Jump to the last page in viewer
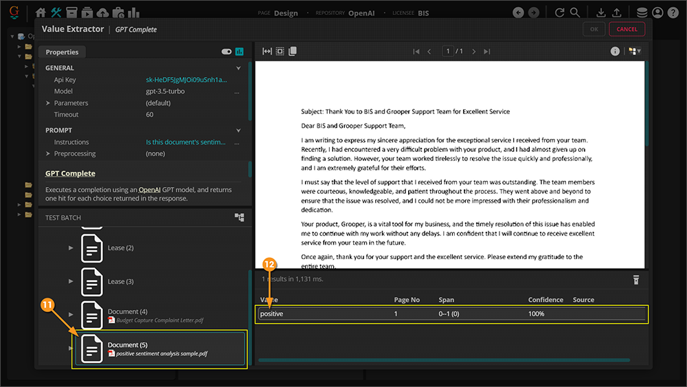687x387 pixels. [x=487, y=52]
